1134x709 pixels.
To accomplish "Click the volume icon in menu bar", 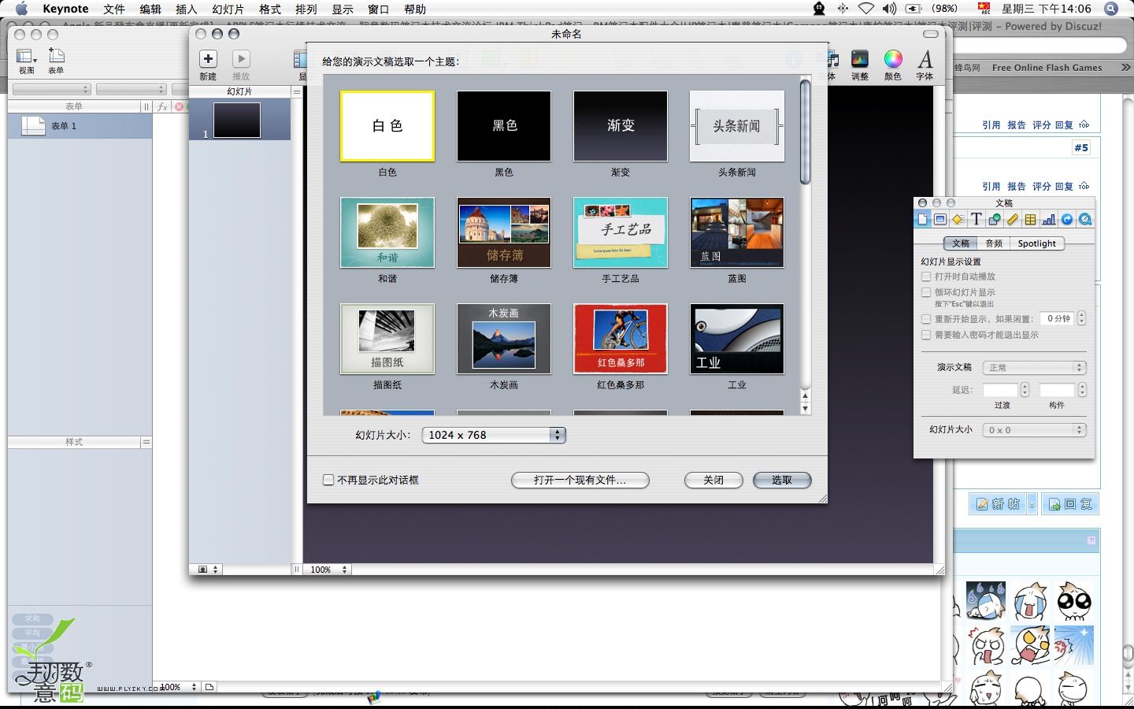I will pyautogui.click(x=889, y=9).
